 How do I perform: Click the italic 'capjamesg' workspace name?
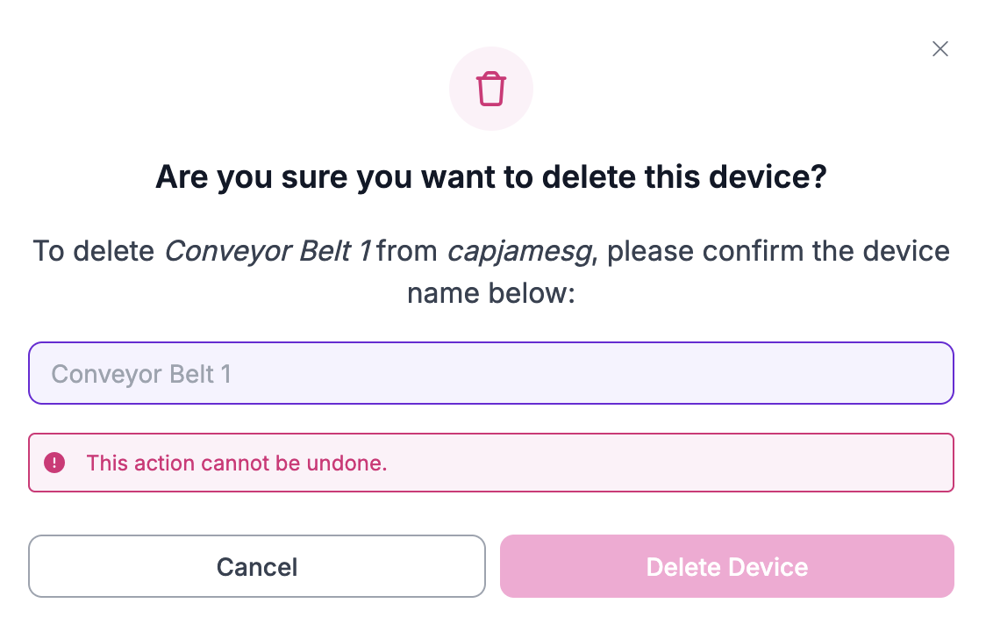521,252
